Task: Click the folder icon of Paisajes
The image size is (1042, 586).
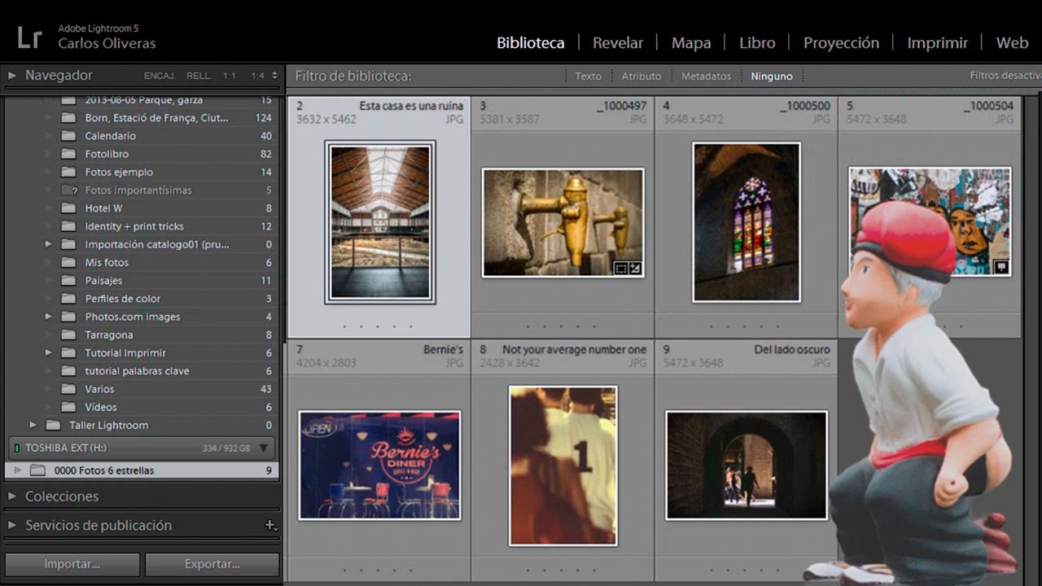Action: click(70, 281)
